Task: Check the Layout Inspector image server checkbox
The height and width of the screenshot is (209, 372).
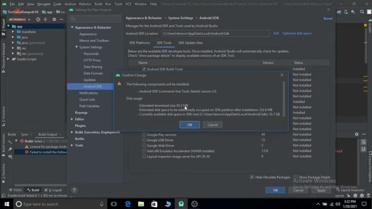Action: click(144, 156)
